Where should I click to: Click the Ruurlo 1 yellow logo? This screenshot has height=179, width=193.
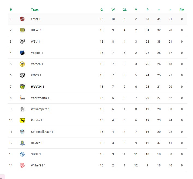22,120
